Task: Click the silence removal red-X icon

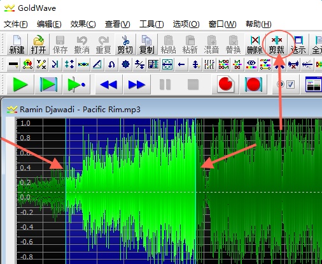Action: (x=293, y=64)
